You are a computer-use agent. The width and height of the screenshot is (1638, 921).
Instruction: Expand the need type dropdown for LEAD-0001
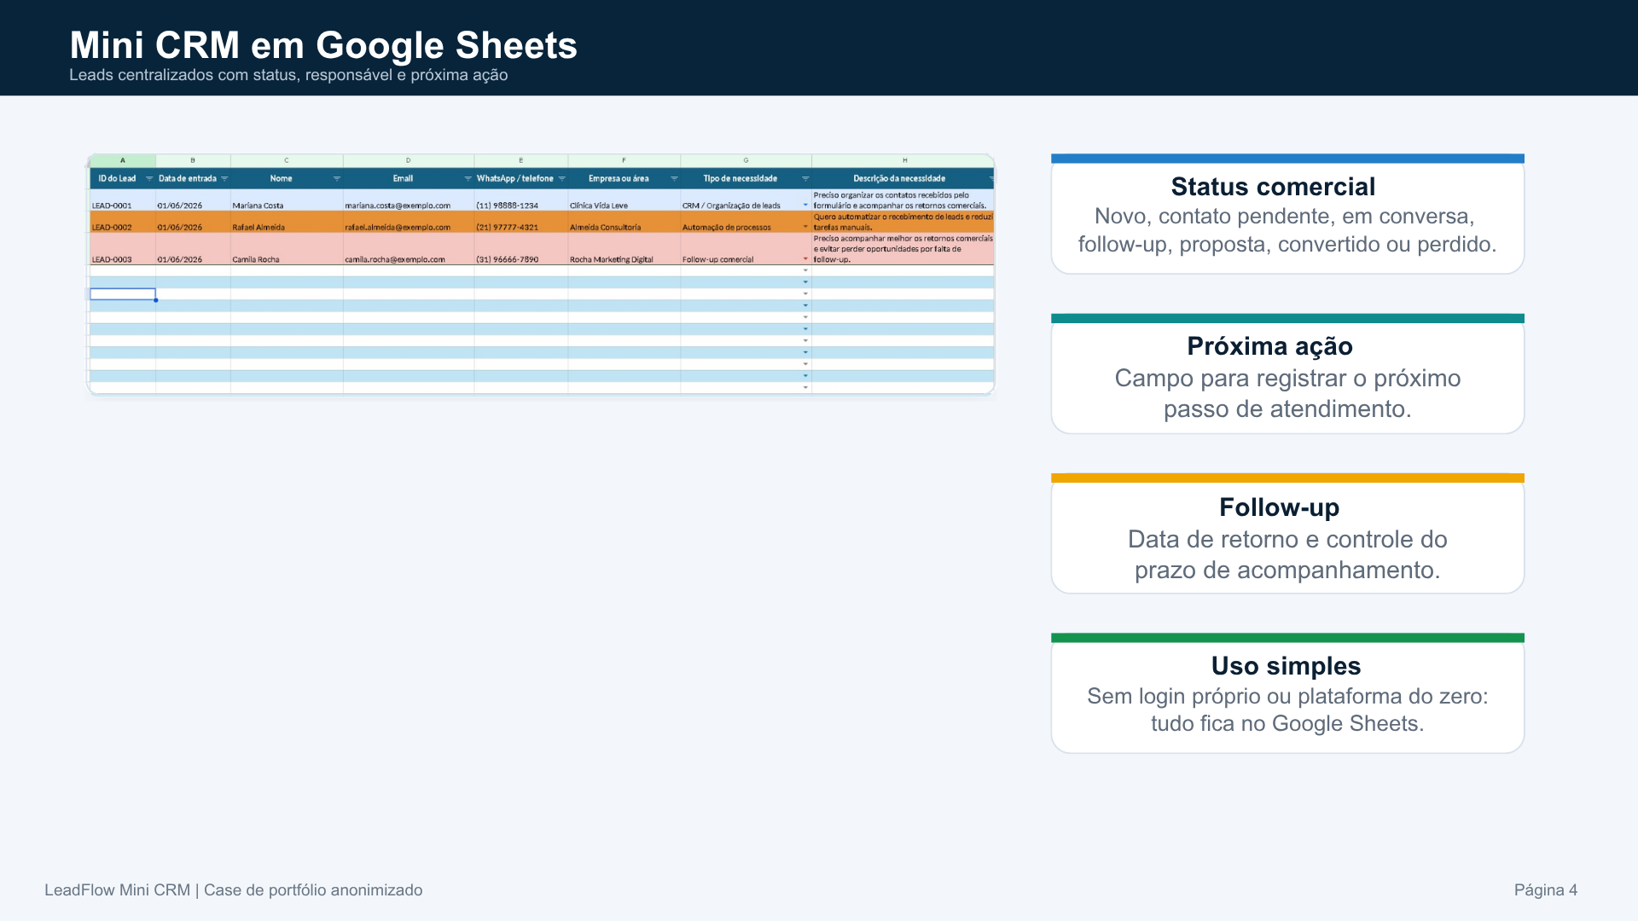[x=805, y=205]
